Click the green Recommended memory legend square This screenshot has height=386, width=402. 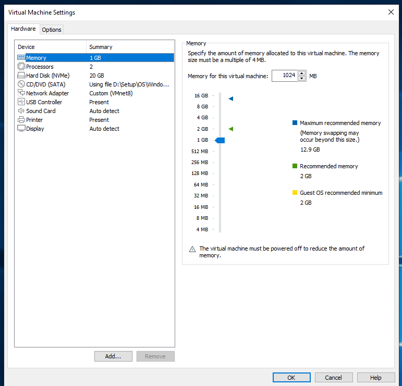tap(295, 166)
